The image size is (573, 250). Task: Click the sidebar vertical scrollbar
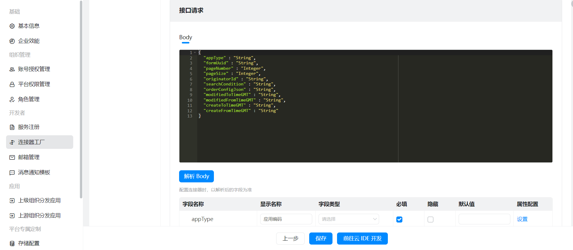(x=81, y=100)
